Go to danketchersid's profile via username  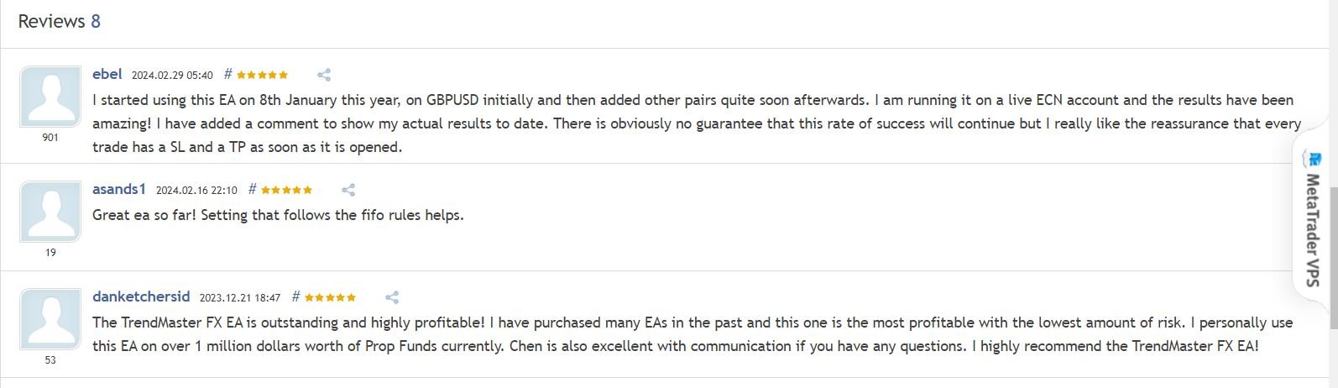[x=141, y=296]
